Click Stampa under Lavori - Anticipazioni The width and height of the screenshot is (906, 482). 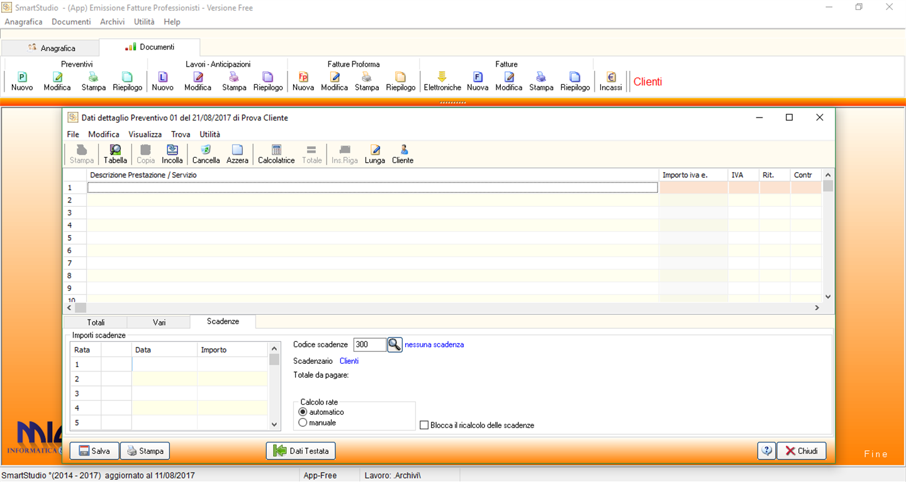pos(234,82)
